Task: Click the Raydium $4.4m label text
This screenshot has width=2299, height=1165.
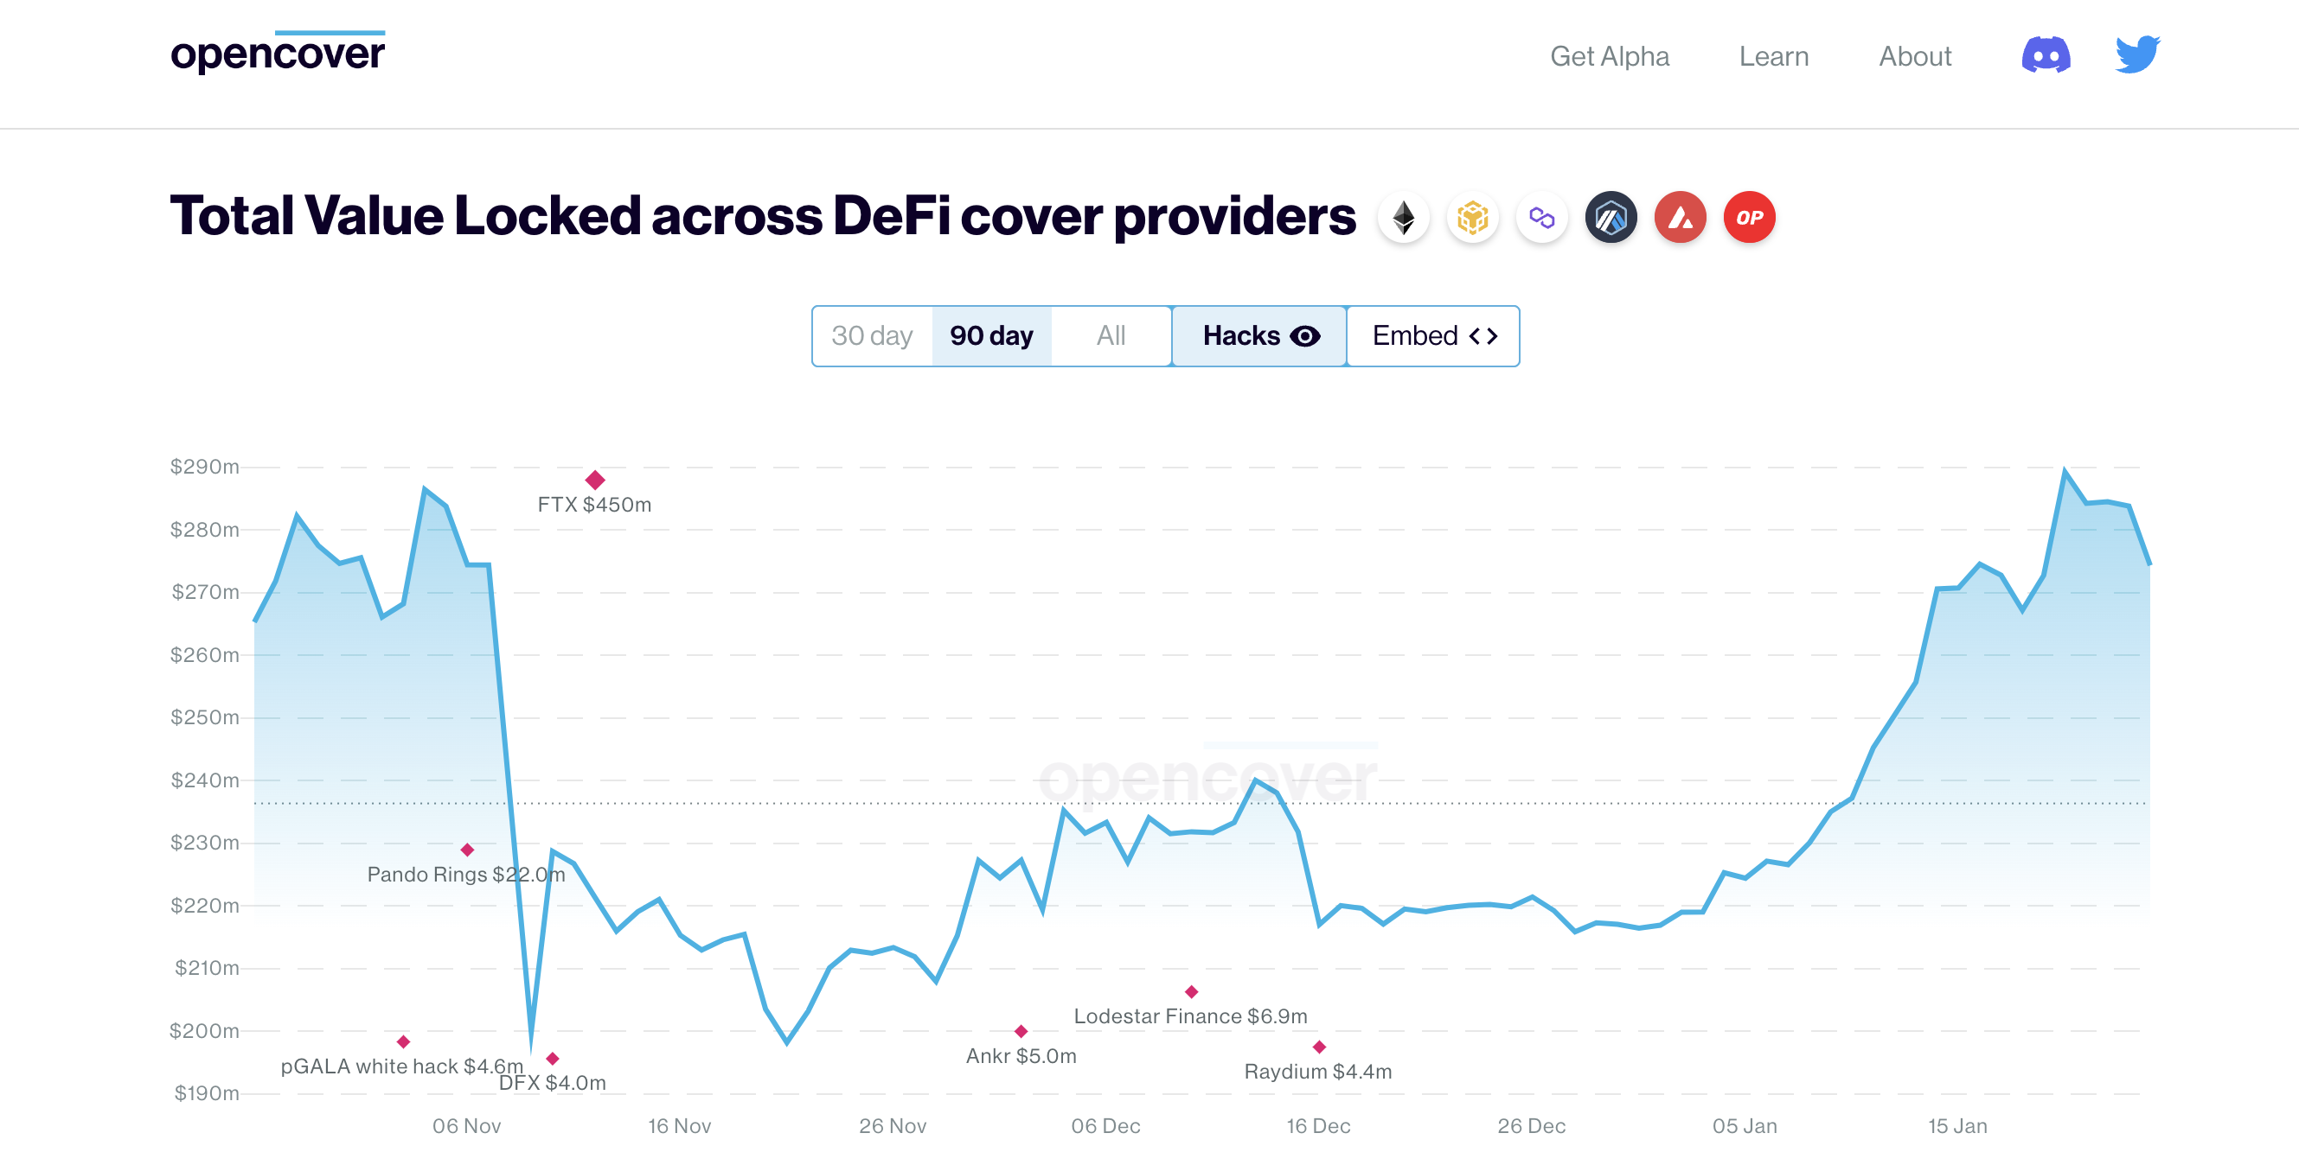Action: tap(1318, 1073)
